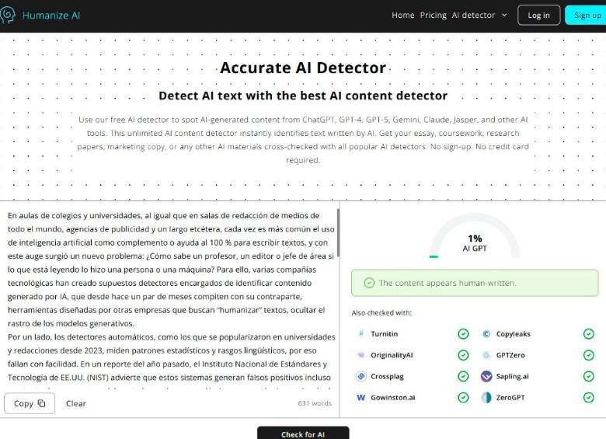Click the Crossplag green checkmark
The width and height of the screenshot is (606, 439).
point(463,376)
